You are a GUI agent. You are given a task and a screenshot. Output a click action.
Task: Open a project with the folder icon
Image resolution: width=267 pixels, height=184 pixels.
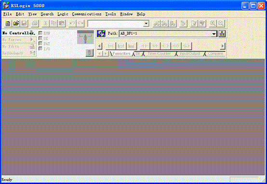pyautogui.click(x=16, y=24)
